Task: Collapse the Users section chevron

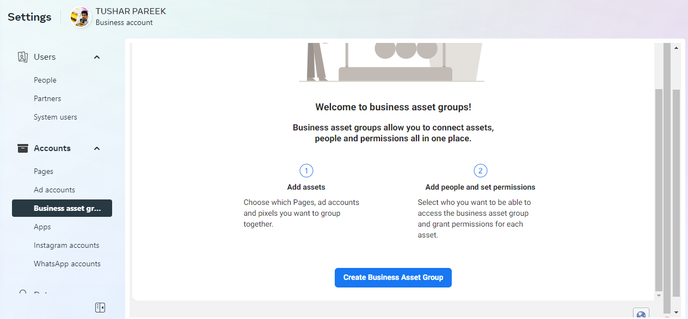Action: coord(97,57)
